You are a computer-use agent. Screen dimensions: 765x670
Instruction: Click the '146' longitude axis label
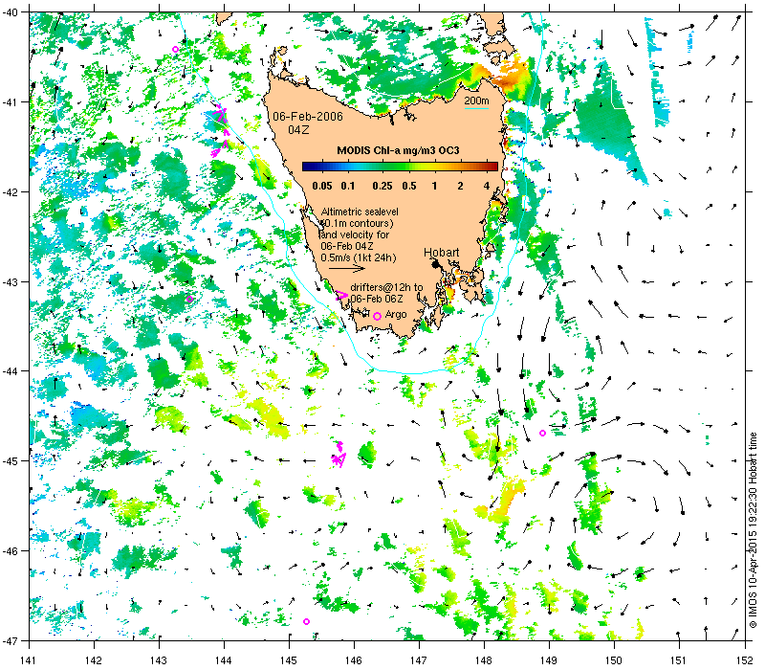pyautogui.click(x=354, y=660)
